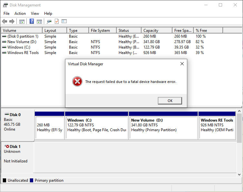Click the "122.79 GB" capacity cell
This screenshot has width=243, height=192.
[151, 47]
